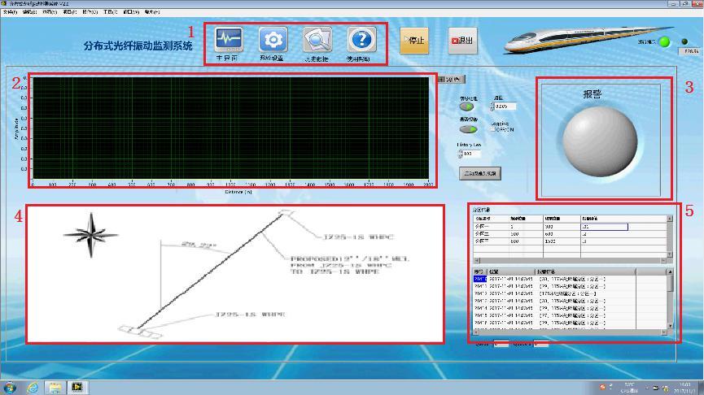Open the first menu in the menu bar
Image resolution: width=704 pixels, height=395 pixels.
click(9, 12)
